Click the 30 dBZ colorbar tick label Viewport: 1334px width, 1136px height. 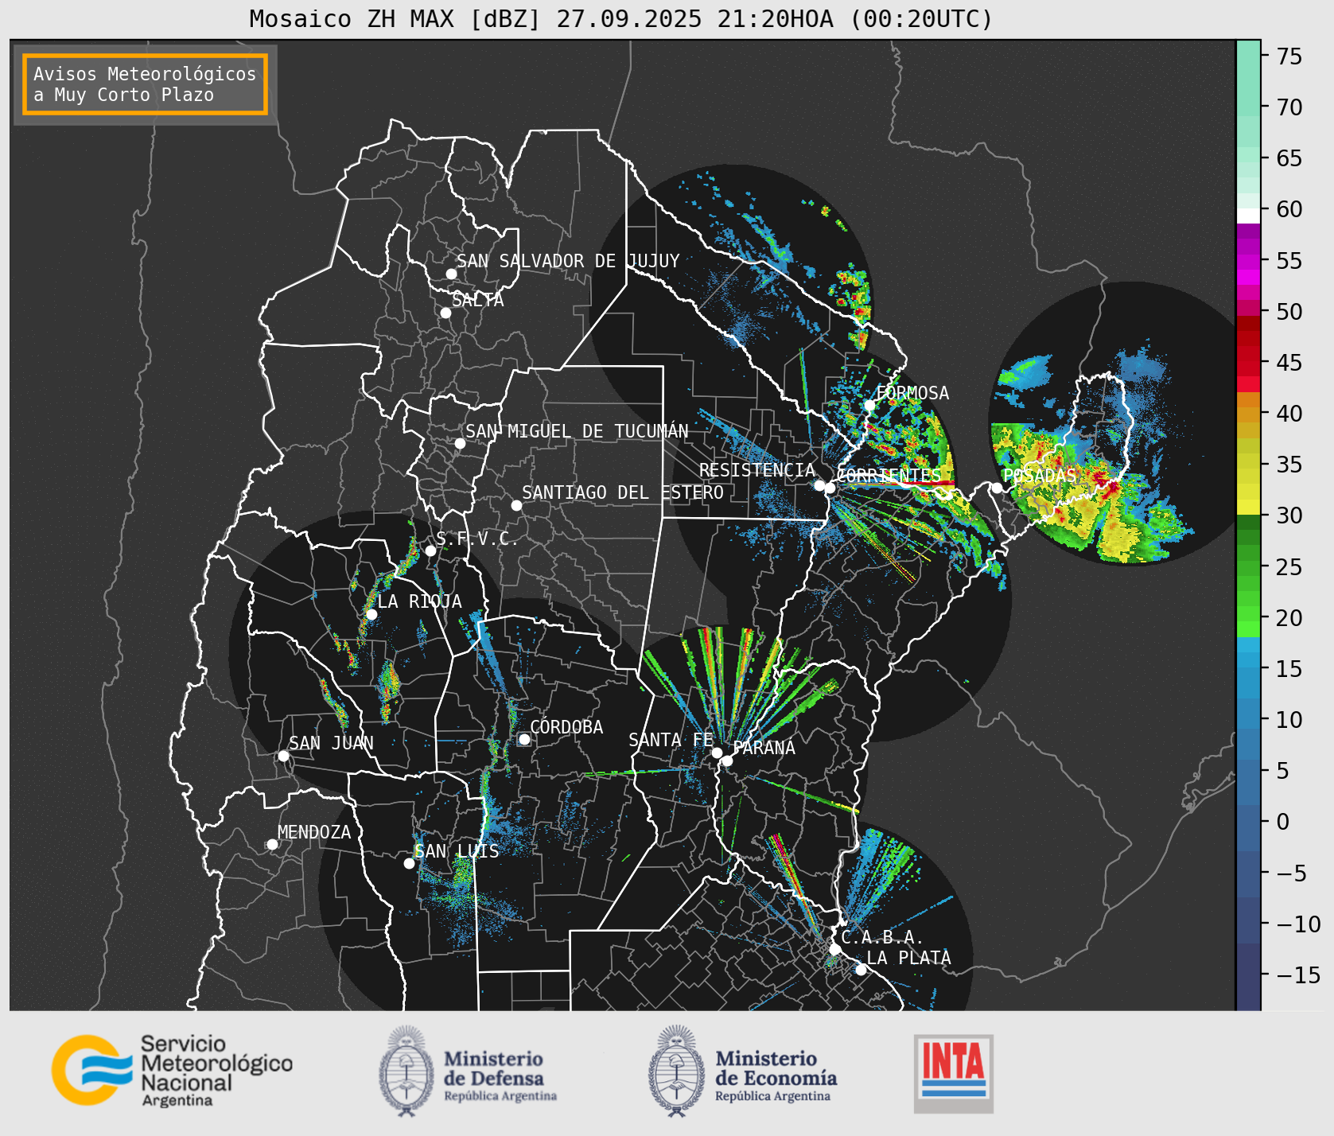pos(1289,515)
